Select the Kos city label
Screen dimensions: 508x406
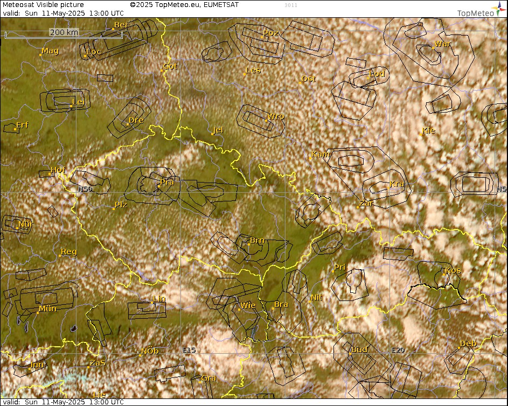tap(453, 270)
